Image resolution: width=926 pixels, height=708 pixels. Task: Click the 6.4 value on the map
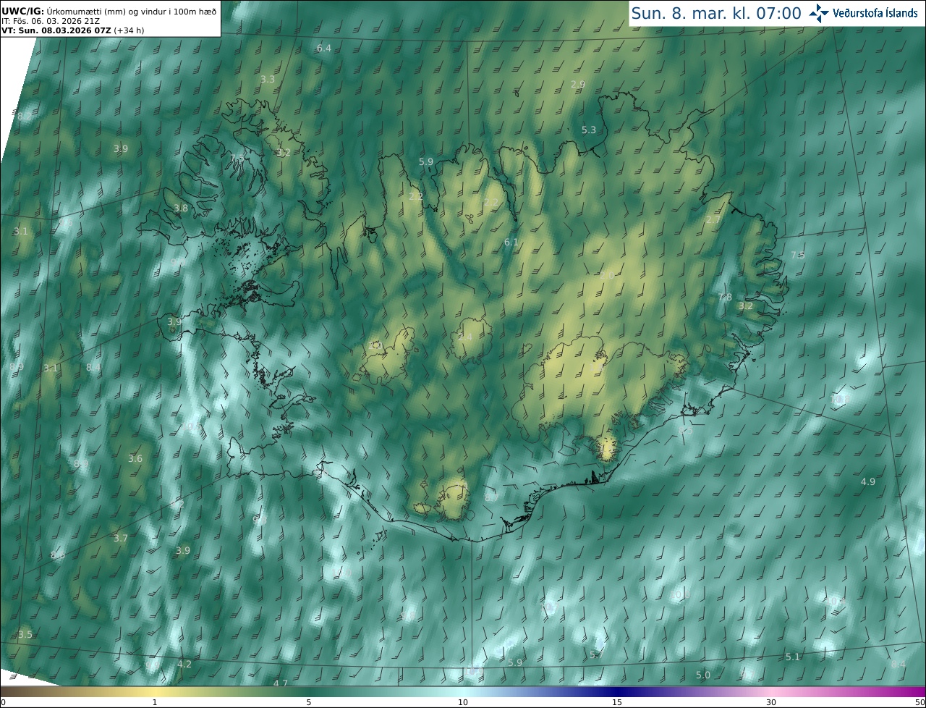[324, 49]
